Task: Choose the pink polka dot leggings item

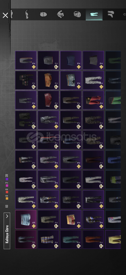Action: tap(26, 180)
